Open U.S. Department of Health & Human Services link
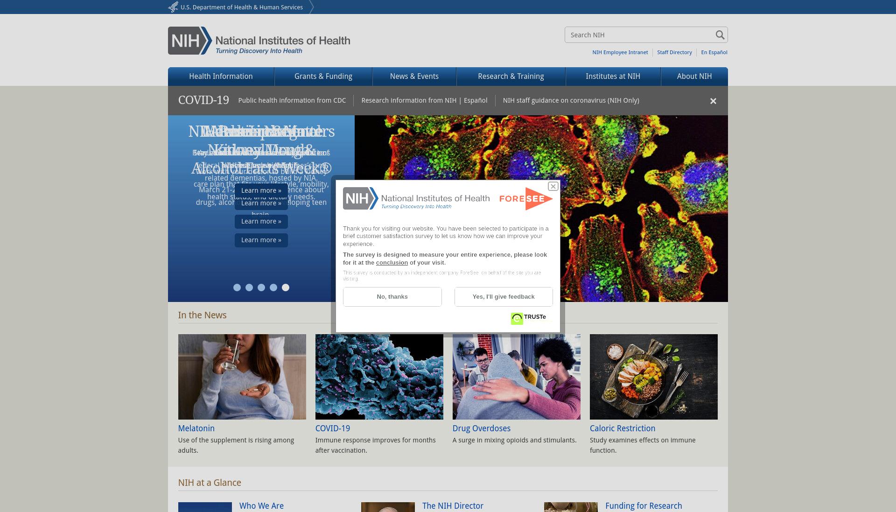 click(242, 7)
